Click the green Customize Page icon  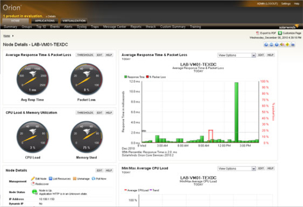pyautogui.click(x=280, y=33)
